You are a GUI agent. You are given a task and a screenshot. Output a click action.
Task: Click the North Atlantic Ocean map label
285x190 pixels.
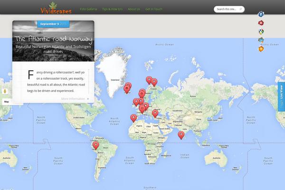(114, 121)
